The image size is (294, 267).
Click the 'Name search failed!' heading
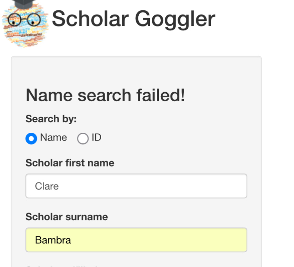105,96
